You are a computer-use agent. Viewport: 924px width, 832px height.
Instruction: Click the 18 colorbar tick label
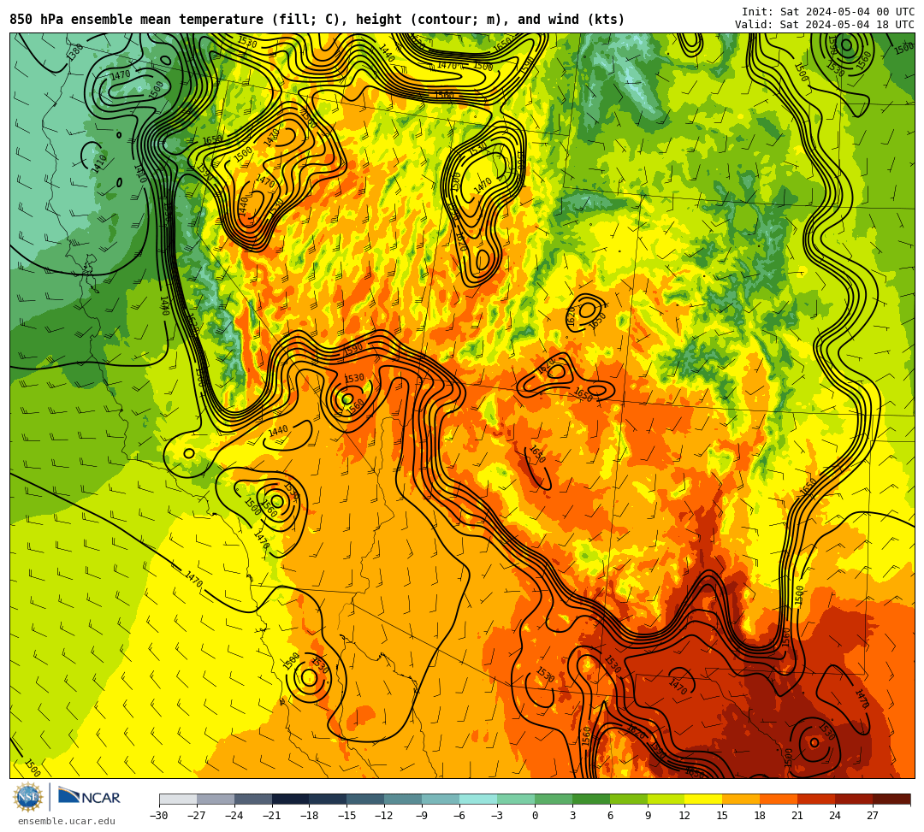coord(761,816)
